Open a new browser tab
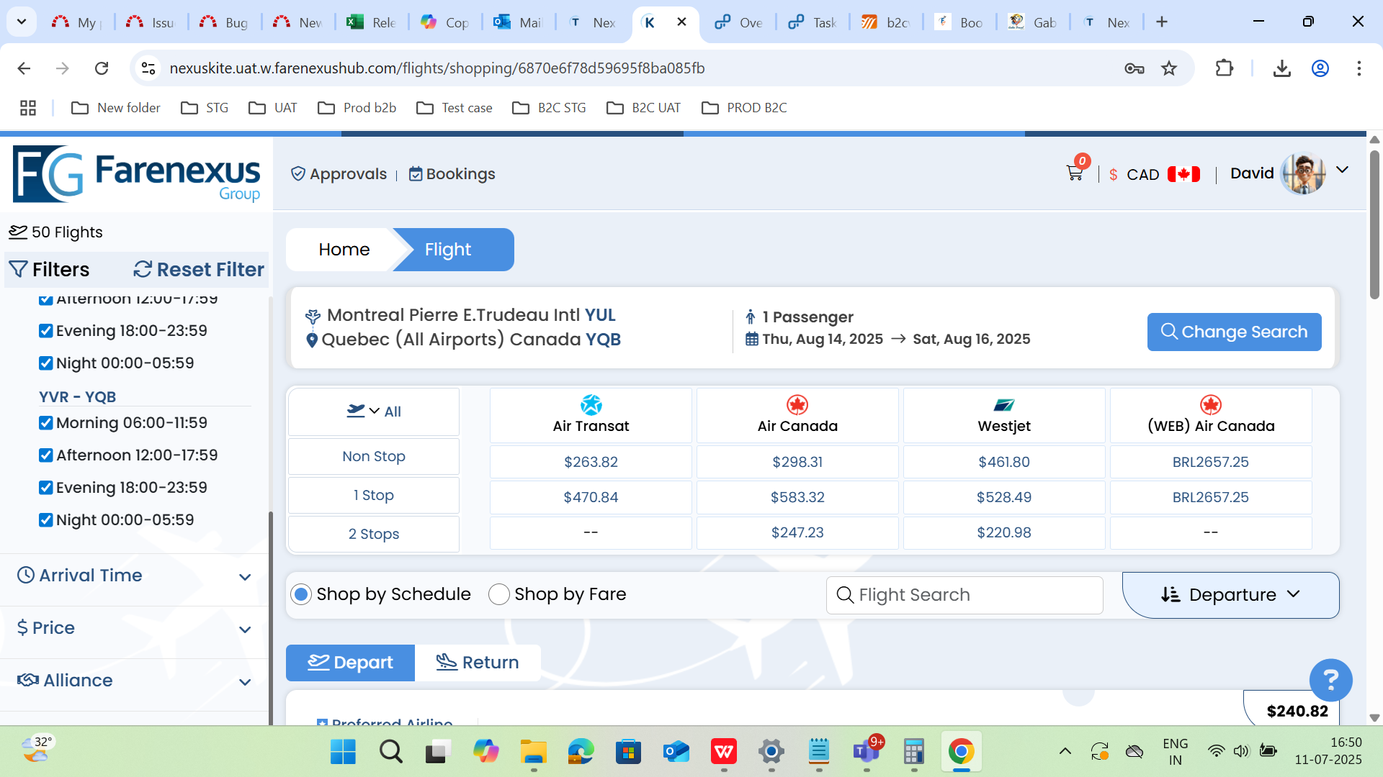 (x=1162, y=22)
